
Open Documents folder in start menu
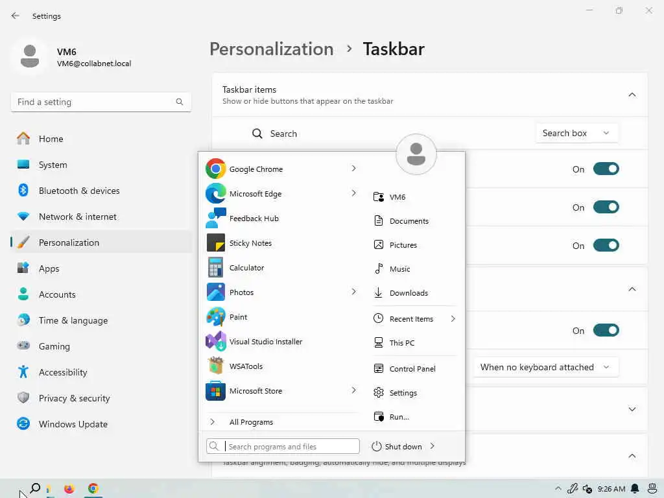tap(414, 221)
